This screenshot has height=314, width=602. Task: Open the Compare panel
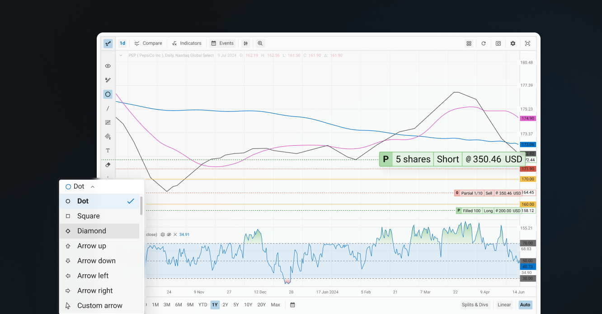[148, 43]
